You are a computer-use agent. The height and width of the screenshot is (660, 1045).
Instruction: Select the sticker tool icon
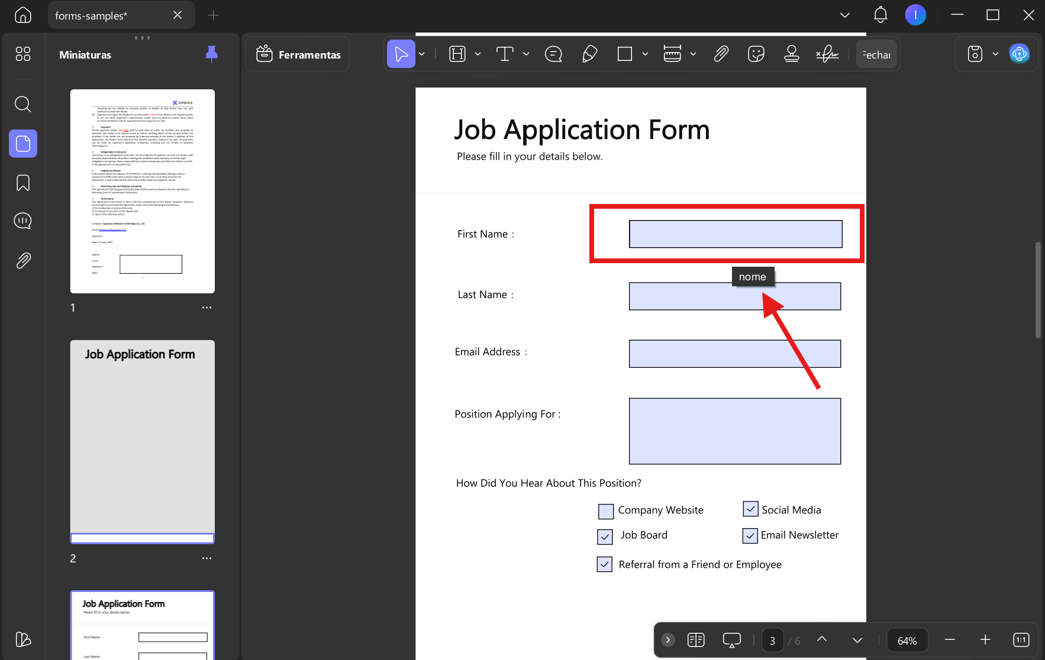(x=756, y=54)
